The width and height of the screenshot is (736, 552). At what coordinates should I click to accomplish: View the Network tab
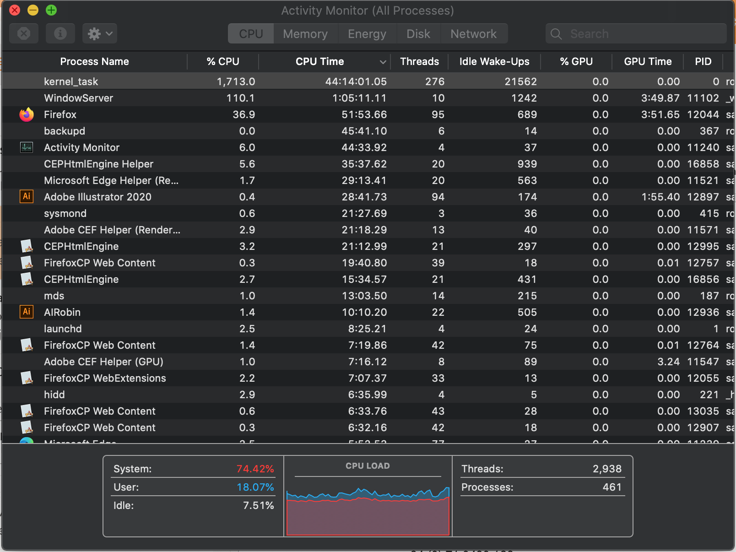pyautogui.click(x=473, y=34)
